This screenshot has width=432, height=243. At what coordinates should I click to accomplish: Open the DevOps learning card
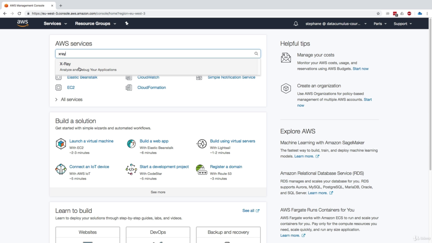pyautogui.click(x=158, y=235)
